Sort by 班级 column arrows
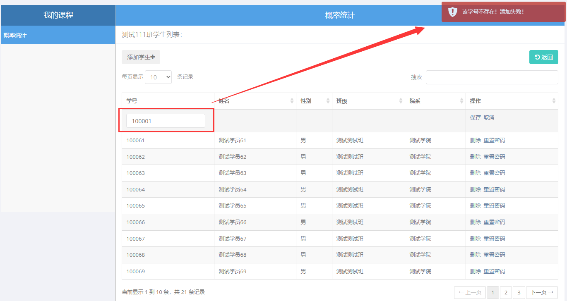Image resolution: width=567 pixels, height=301 pixels. point(401,101)
